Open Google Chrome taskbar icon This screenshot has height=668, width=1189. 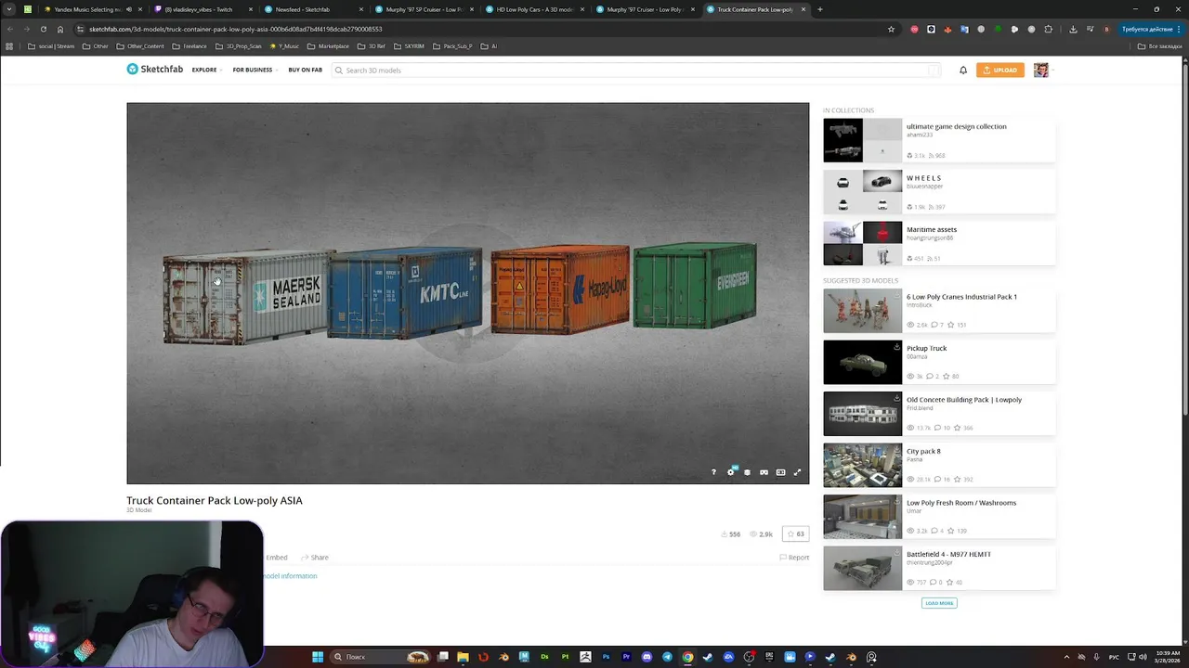point(687,657)
